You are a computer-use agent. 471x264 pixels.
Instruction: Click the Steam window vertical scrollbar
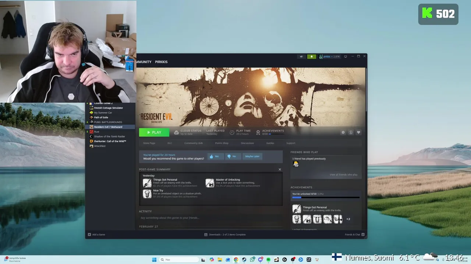pyautogui.click(x=366, y=90)
